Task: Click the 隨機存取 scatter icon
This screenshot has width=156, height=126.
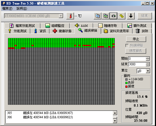Action: pos(100,26)
